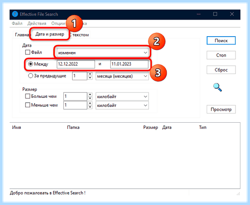The width and height of the screenshot is (250, 205).
Task: Click the start date field 12.12.2022
Action: (x=76, y=64)
